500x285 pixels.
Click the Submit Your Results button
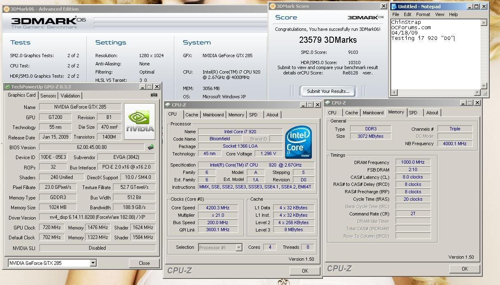point(328,91)
